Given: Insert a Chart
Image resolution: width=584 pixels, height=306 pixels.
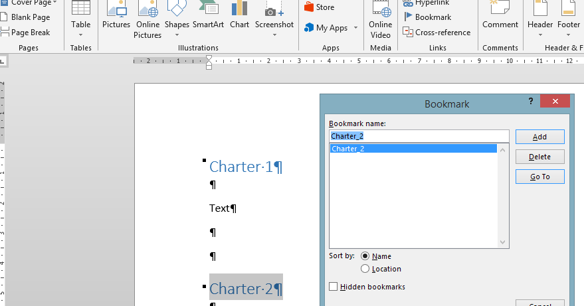Looking at the screenshot, I should pos(239,15).
